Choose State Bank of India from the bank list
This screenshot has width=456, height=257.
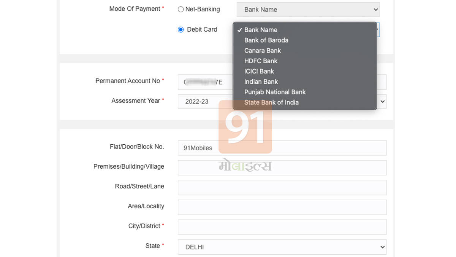point(271,102)
